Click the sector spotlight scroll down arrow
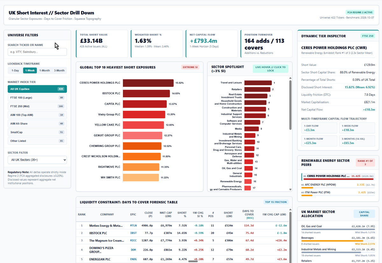Screen dimensions: 382x263 click(x=290, y=190)
